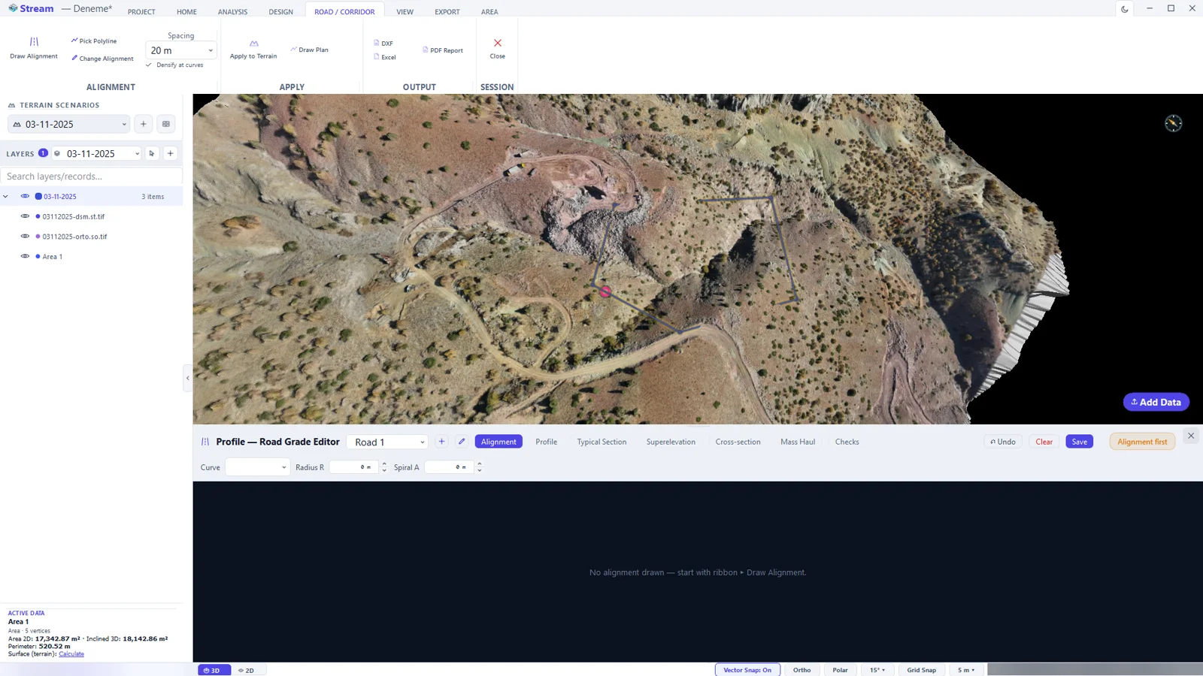The height and width of the screenshot is (676, 1203).
Task: Click the Calculate surface link
Action: 71,653
